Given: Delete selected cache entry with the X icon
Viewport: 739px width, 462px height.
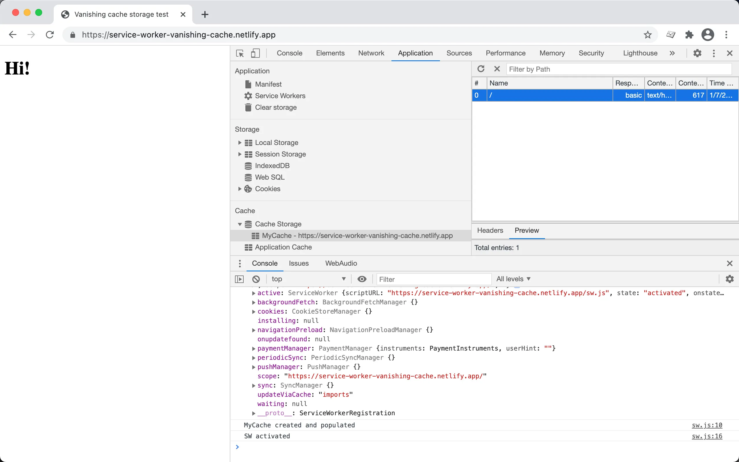Looking at the screenshot, I should point(497,69).
